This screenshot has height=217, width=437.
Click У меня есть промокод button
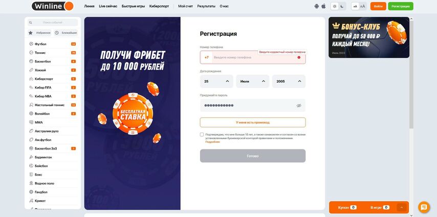(253, 122)
